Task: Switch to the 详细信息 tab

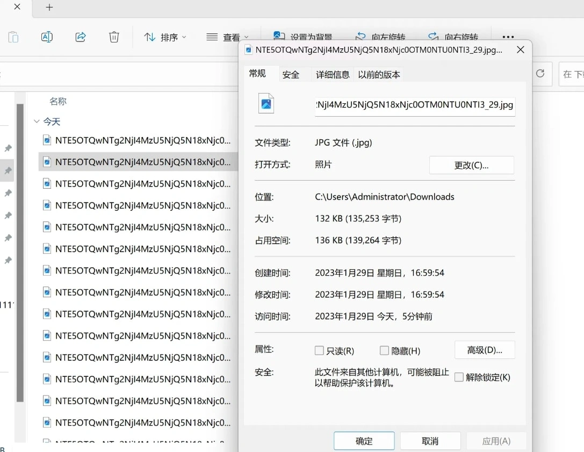Action: tap(333, 75)
